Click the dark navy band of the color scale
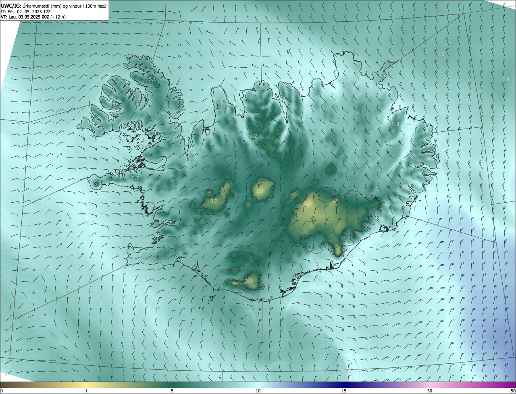The height and width of the screenshot is (394, 516). [344, 385]
